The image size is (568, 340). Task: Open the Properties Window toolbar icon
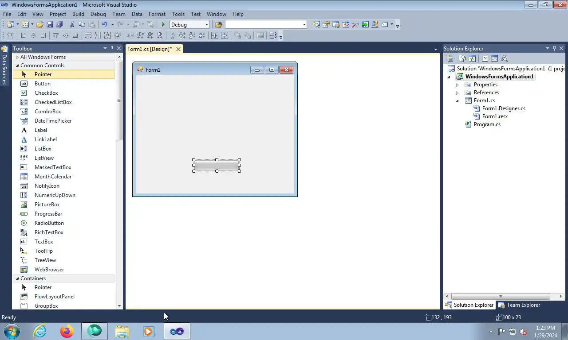[x=326, y=25]
